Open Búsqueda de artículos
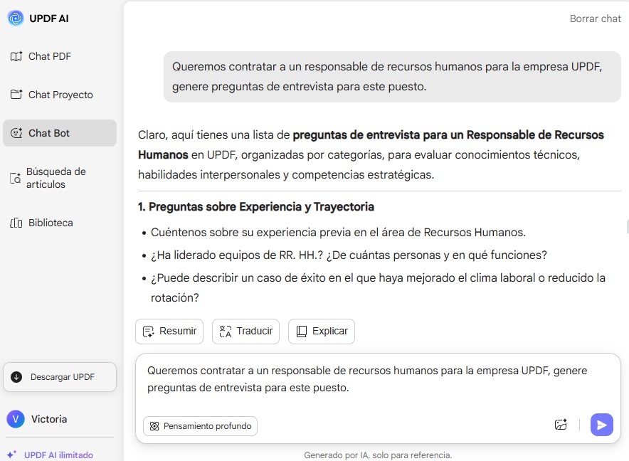The image size is (629, 461). 60,178
